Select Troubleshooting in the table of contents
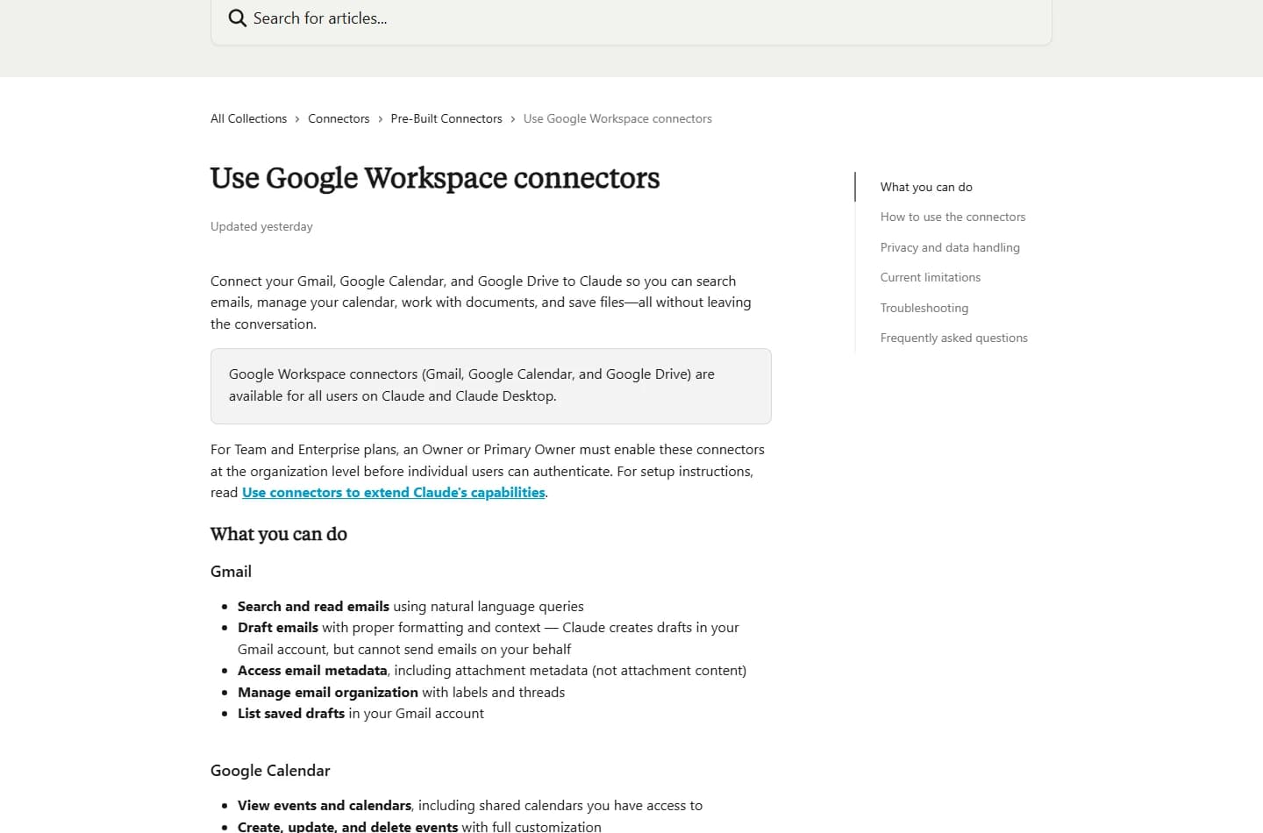The width and height of the screenshot is (1263, 833). click(x=924, y=308)
